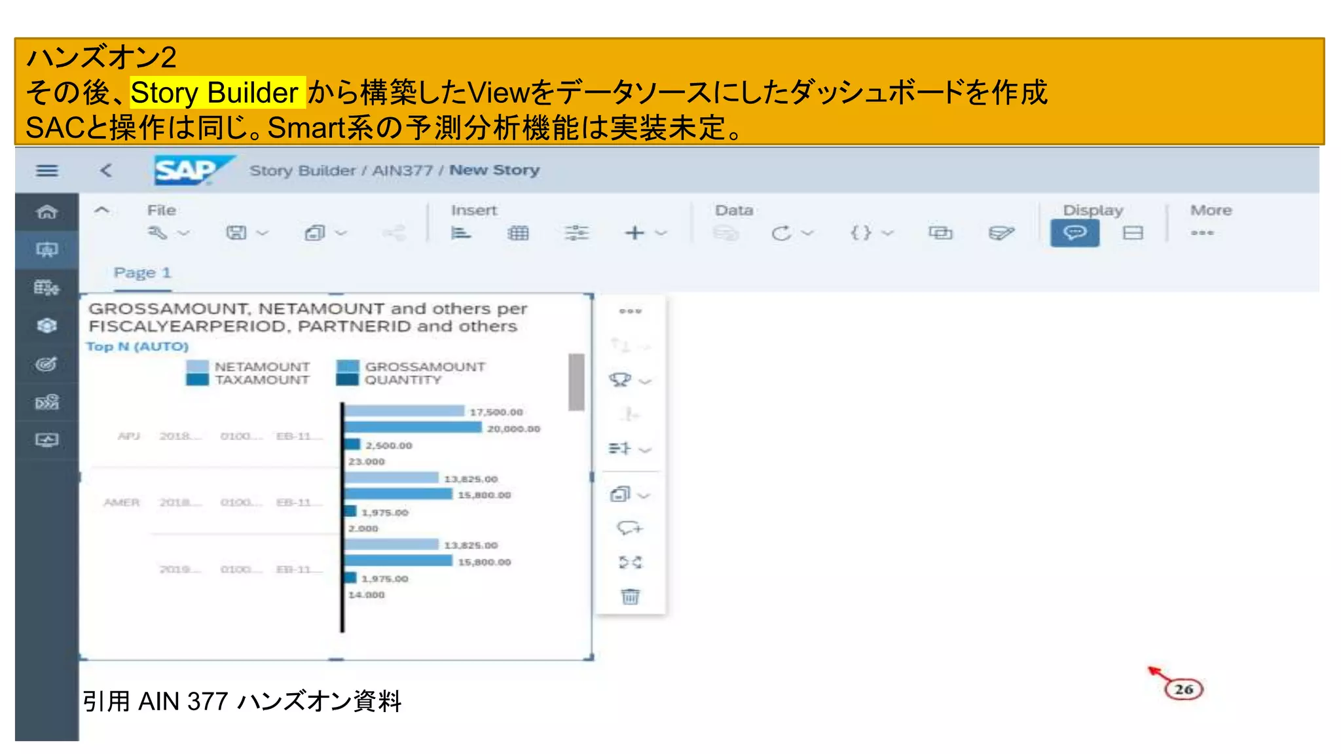This screenshot has width=1341, height=754.
Task: Open the target sidebar icon
Action: [46, 364]
